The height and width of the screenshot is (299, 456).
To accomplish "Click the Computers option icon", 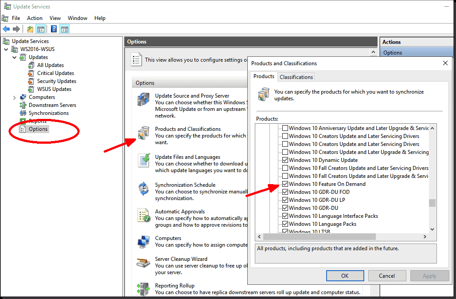I will 144,242.
